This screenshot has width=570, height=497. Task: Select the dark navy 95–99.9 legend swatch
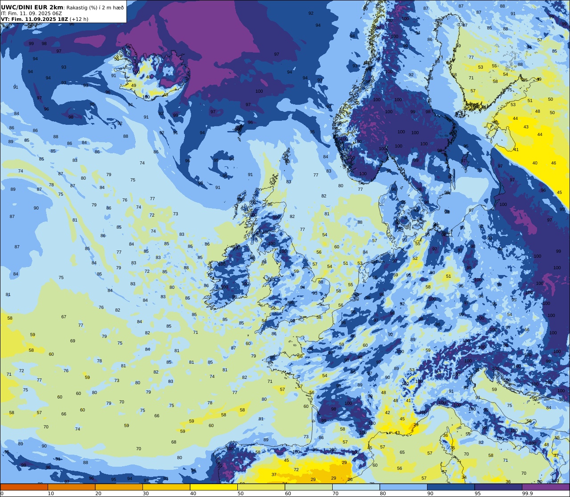498,487
